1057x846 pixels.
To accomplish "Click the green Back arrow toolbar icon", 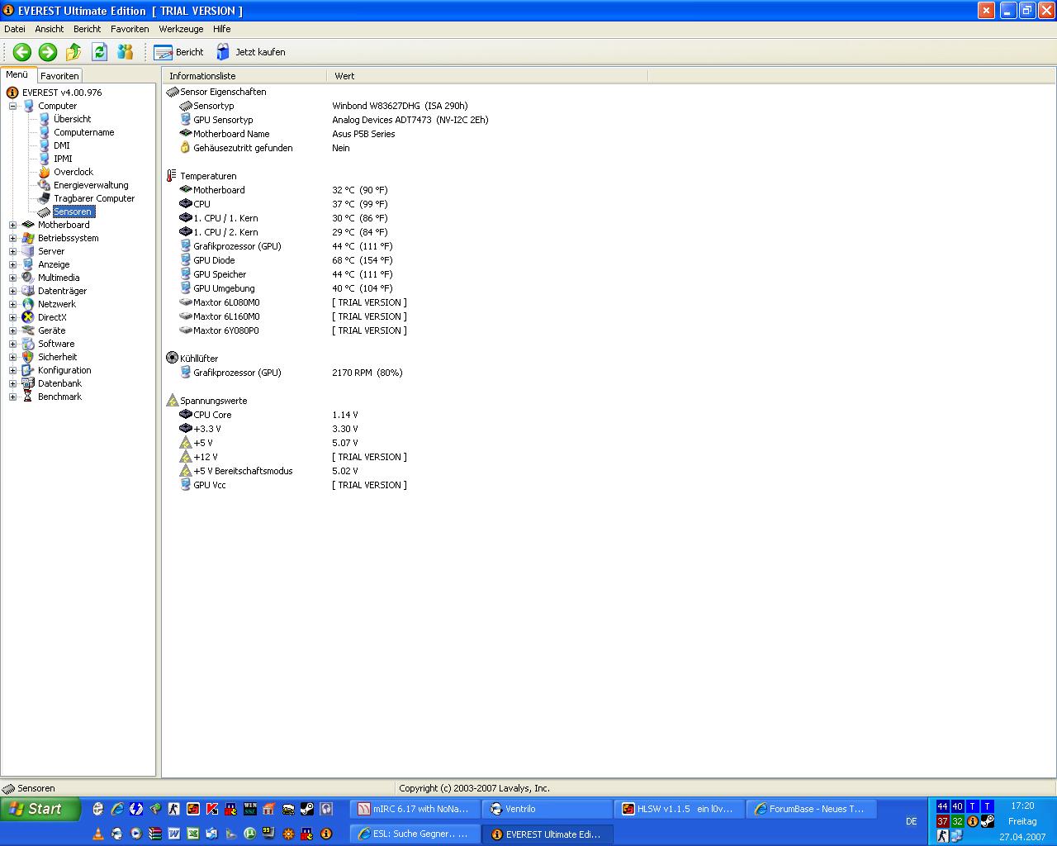I will [22, 52].
